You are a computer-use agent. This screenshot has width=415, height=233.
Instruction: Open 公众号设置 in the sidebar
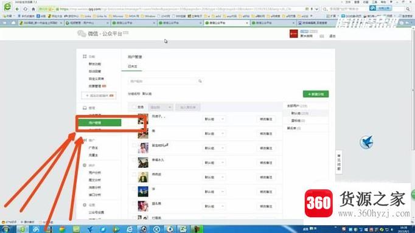coord(96,212)
